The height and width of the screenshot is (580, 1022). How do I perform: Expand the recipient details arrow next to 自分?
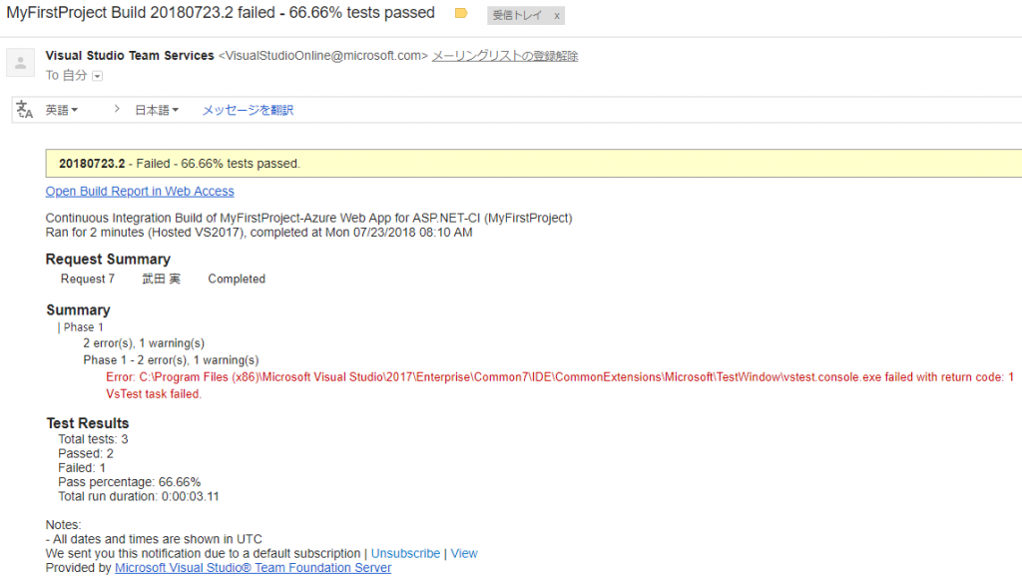(x=97, y=74)
